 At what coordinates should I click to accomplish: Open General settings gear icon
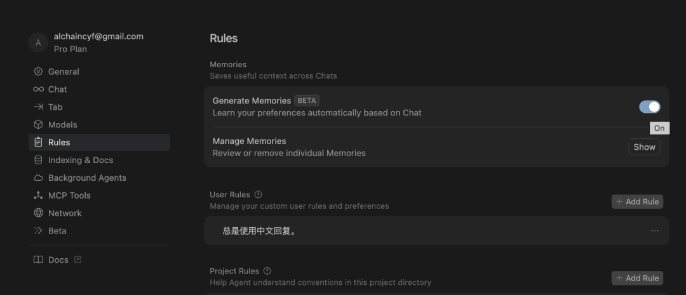(39, 71)
